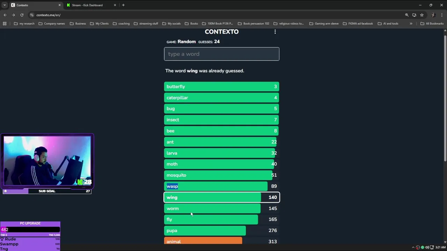This screenshot has height=251, width=447.
Task: Show hidden system tray icons
Action: pyautogui.click(x=413, y=248)
